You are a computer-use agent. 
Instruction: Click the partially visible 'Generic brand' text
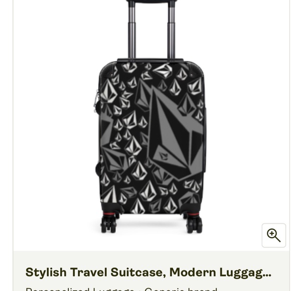point(181,289)
